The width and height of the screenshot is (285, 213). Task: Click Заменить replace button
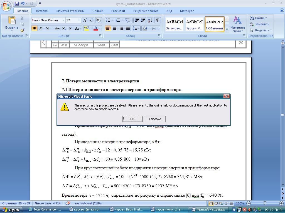click(260, 24)
